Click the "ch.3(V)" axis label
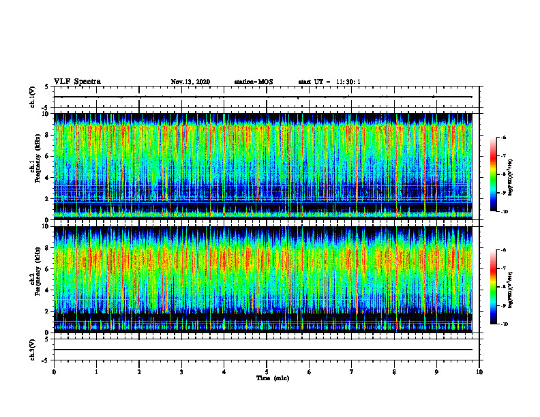 (32, 350)
